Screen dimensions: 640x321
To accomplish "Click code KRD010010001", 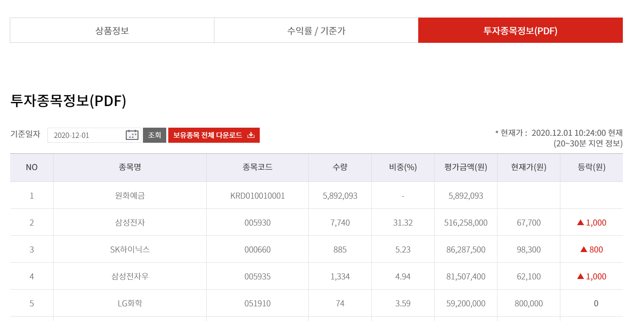I will click(x=257, y=196).
